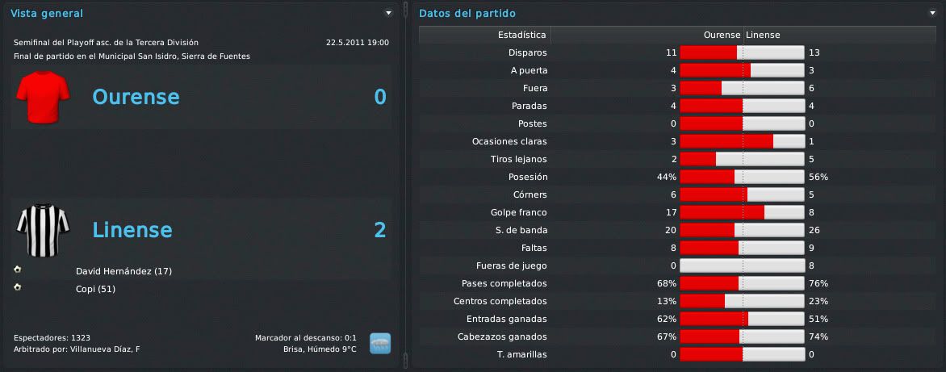Click the Linense column header
The height and width of the screenshot is (372, 946).
[764, 35]
